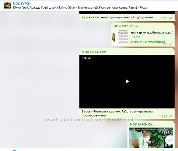Click the 2 урок caption text
This screenshot has width=178, height=151.
point(117,18)
